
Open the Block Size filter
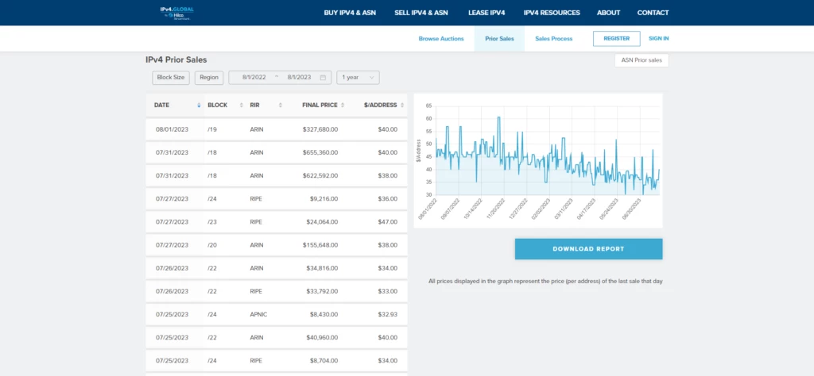[x=171, y=78]
